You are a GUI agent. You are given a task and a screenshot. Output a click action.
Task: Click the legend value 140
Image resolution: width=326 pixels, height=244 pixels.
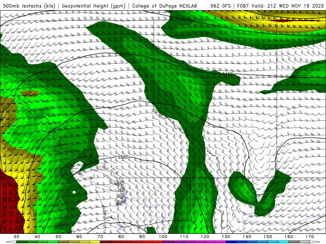(x=247, y=237)
